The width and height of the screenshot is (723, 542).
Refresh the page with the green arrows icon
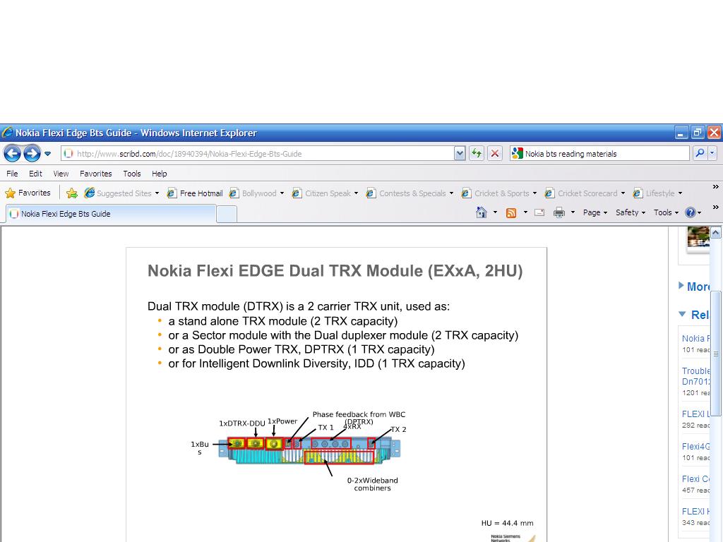tap(477, 153)
